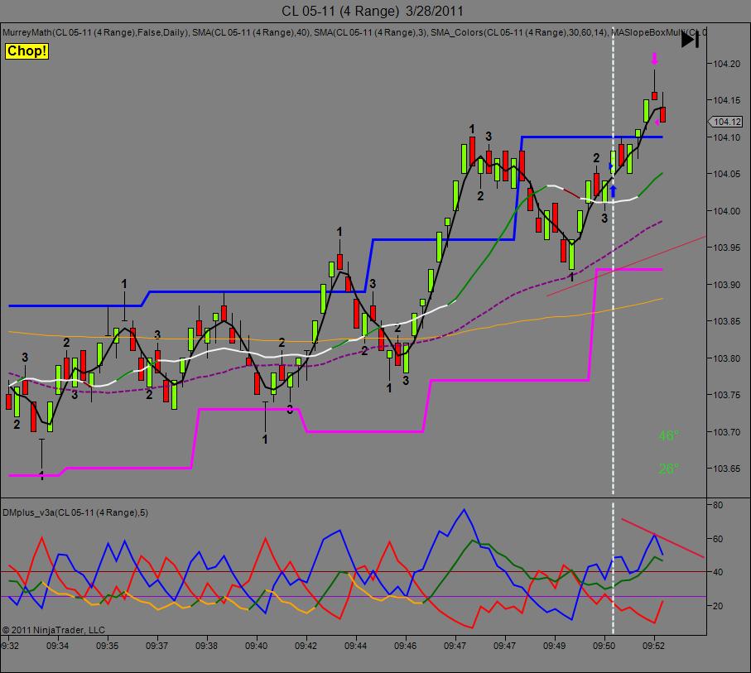The width and height of the screenshot is (751, 673).
Task: Click the 104.00 price axis label
Action: pos(726,211)
